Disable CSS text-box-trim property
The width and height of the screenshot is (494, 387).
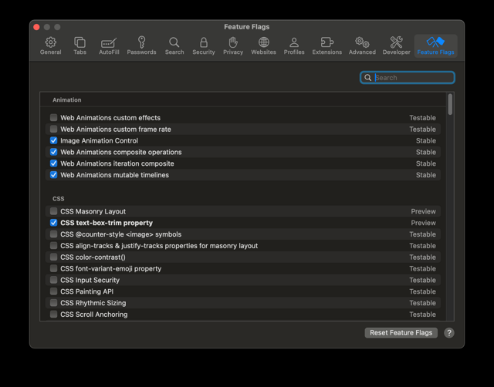[53, 223]
